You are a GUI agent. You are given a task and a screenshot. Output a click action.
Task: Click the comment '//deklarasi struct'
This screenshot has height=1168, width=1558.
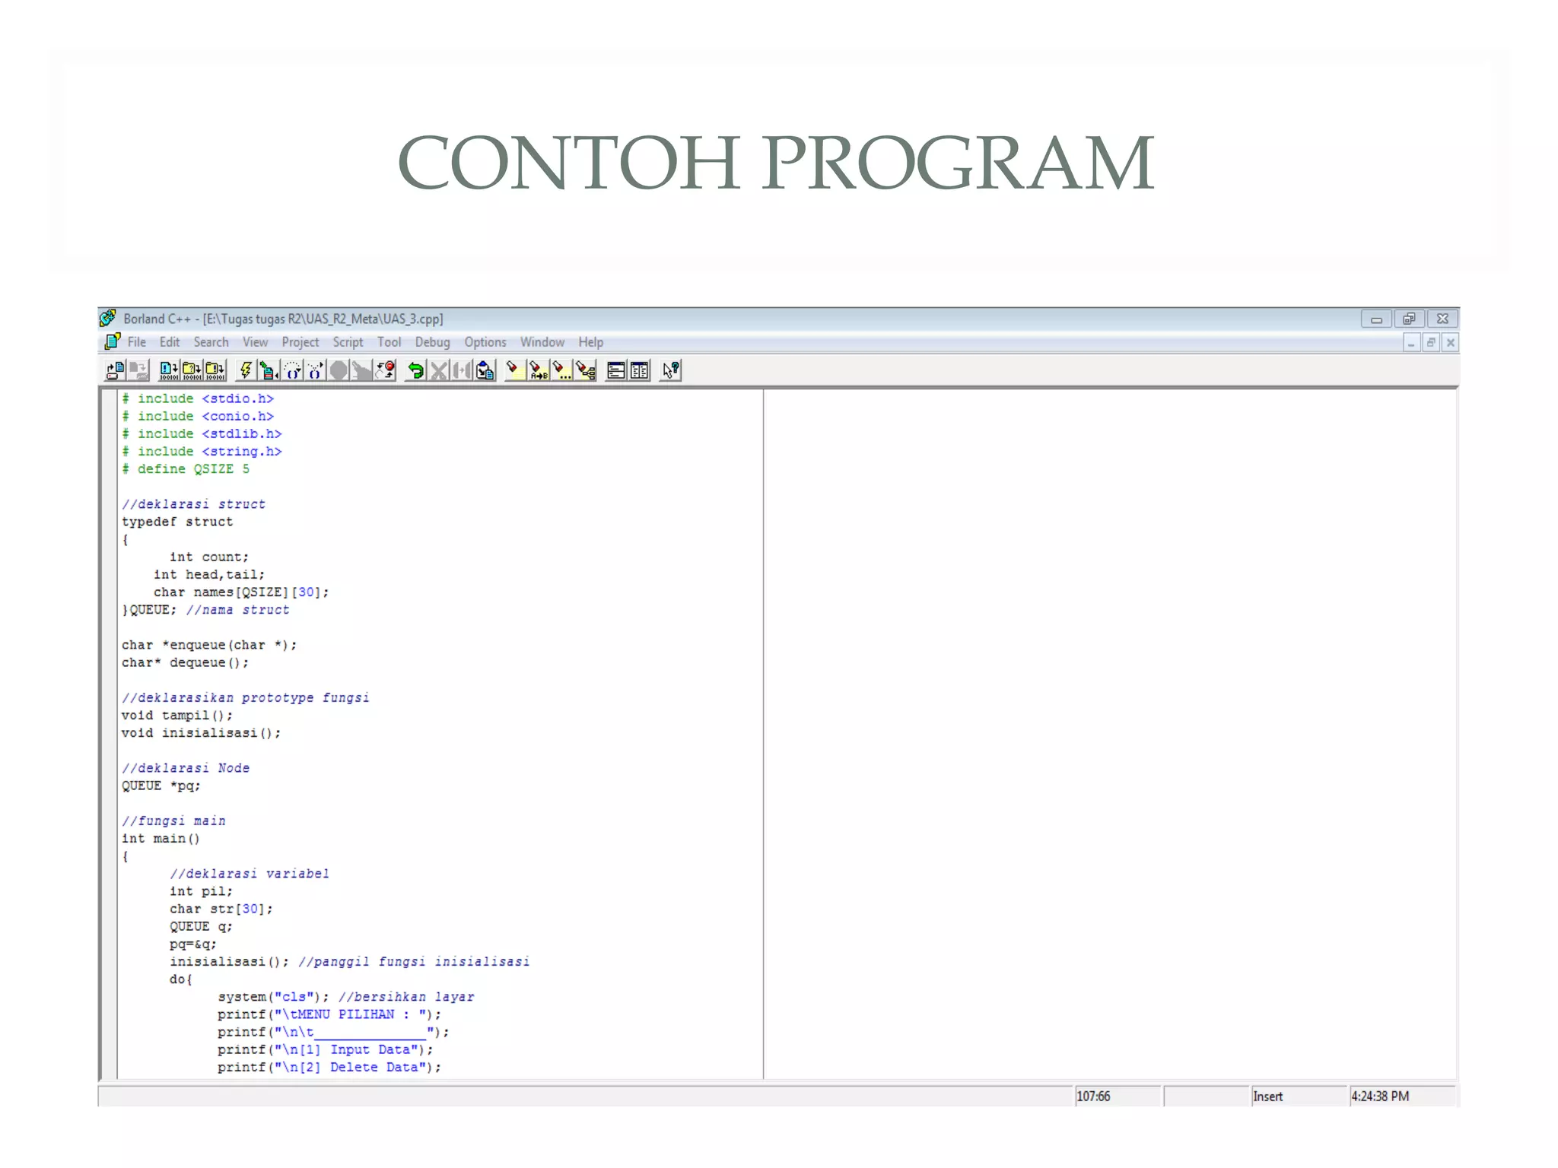point(193,504)
